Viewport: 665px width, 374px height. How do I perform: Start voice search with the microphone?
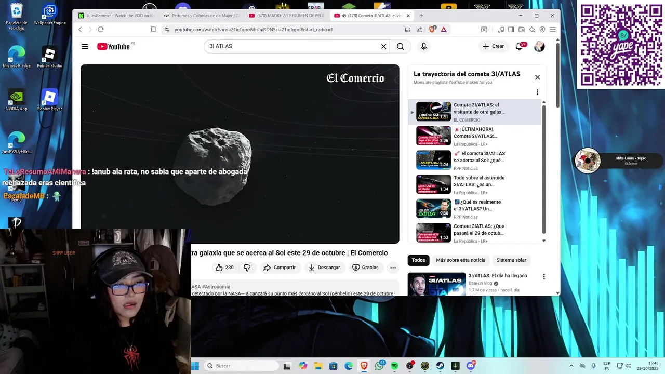pyautogui.click(x=424, y=46)
